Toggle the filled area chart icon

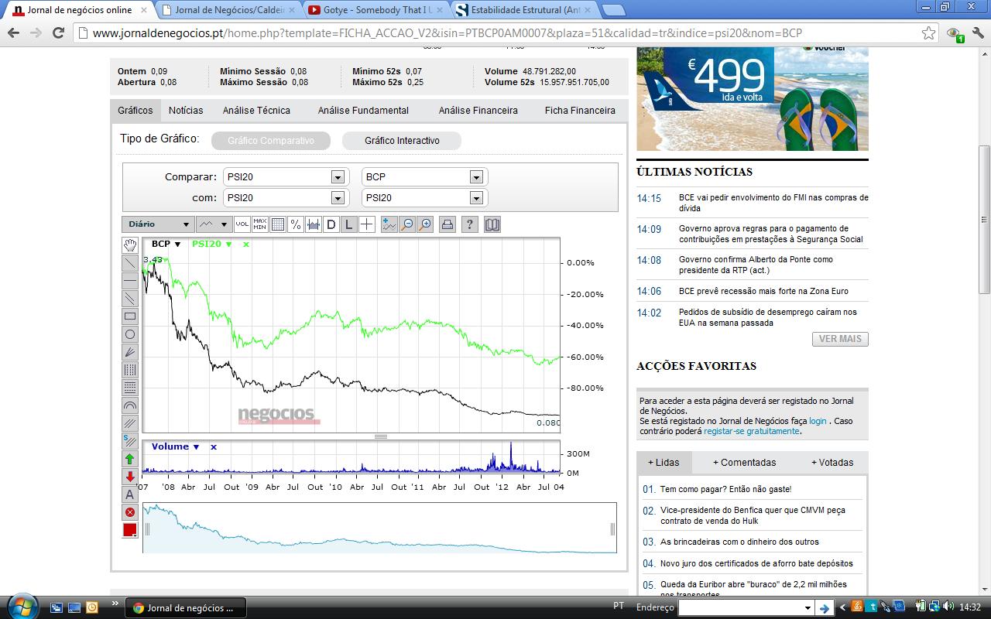pos(314,224)
